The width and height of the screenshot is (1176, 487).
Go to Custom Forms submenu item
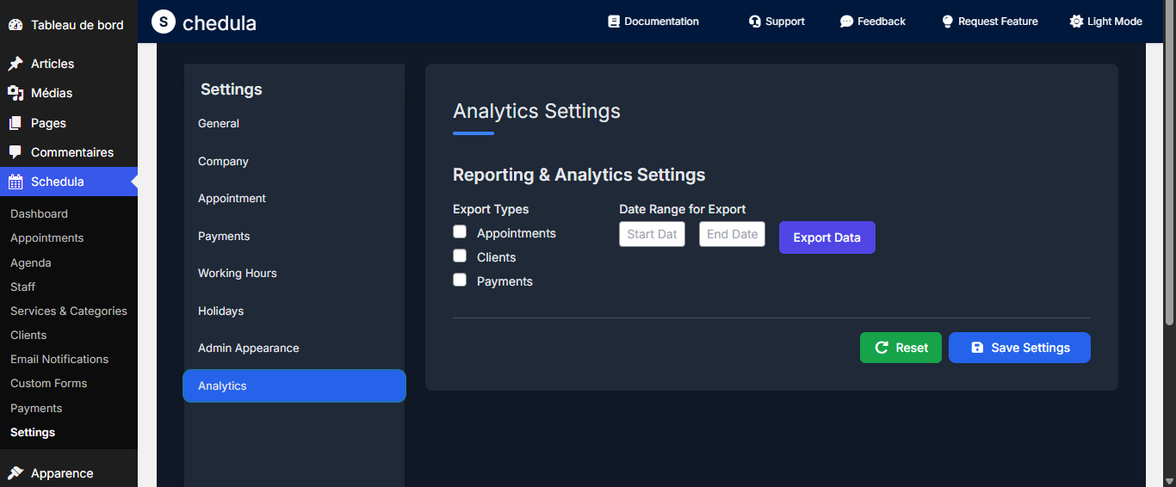[x=69, y=383]
